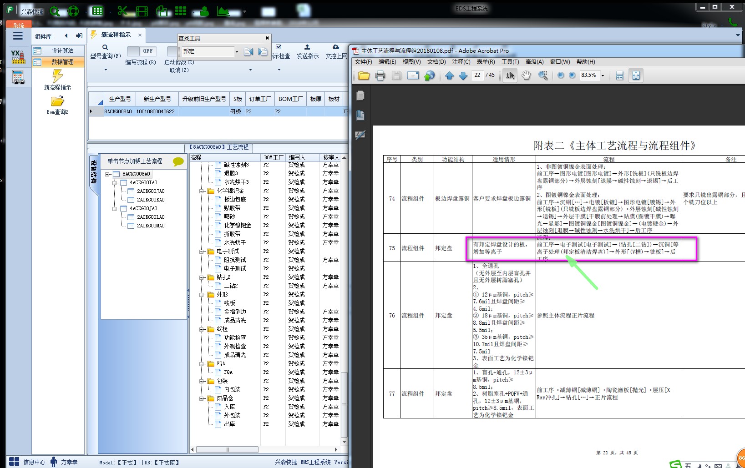Collapse the 电子测试 process folder

coord(202,252)
